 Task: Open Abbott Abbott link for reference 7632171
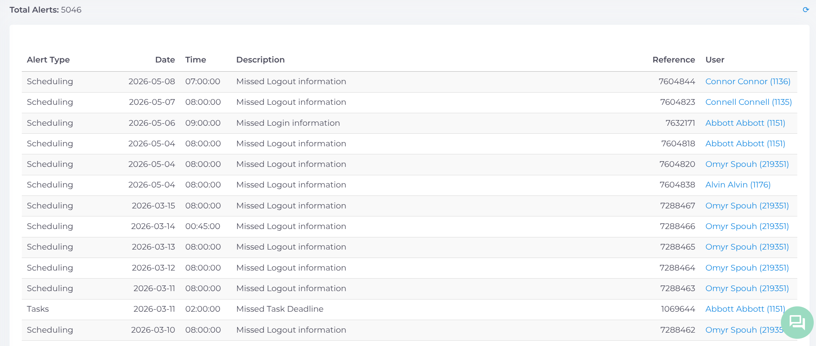[745, 123]
